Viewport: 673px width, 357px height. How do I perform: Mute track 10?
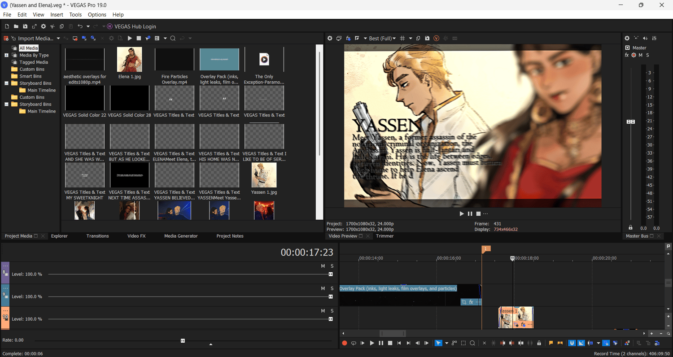[x=323, y=311]
